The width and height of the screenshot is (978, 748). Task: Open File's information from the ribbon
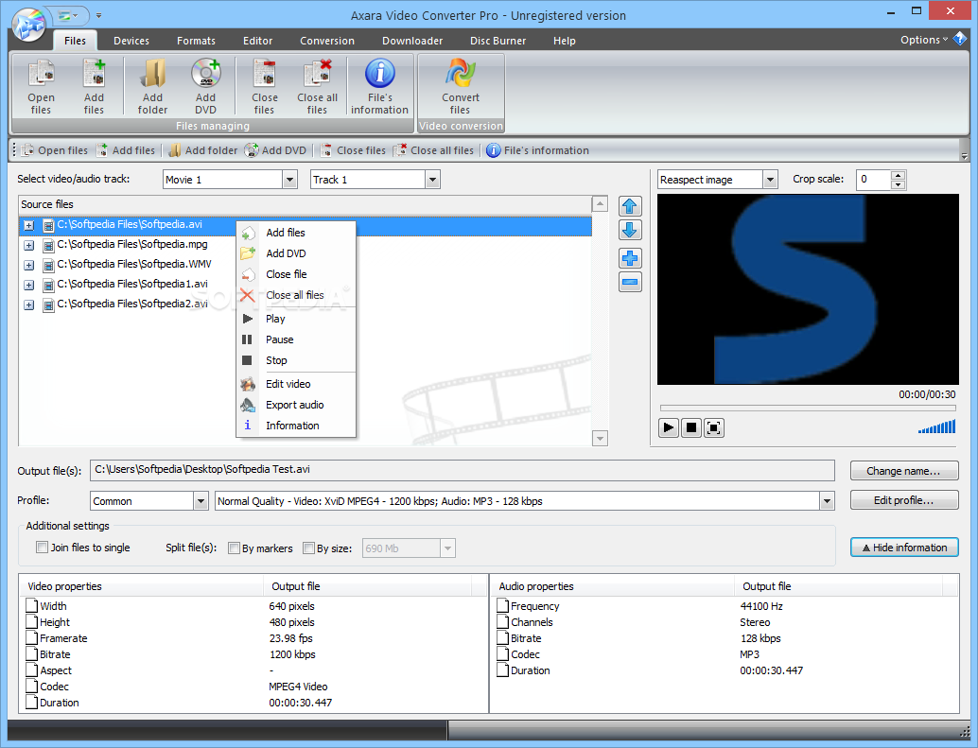click(x=379, y=86)
